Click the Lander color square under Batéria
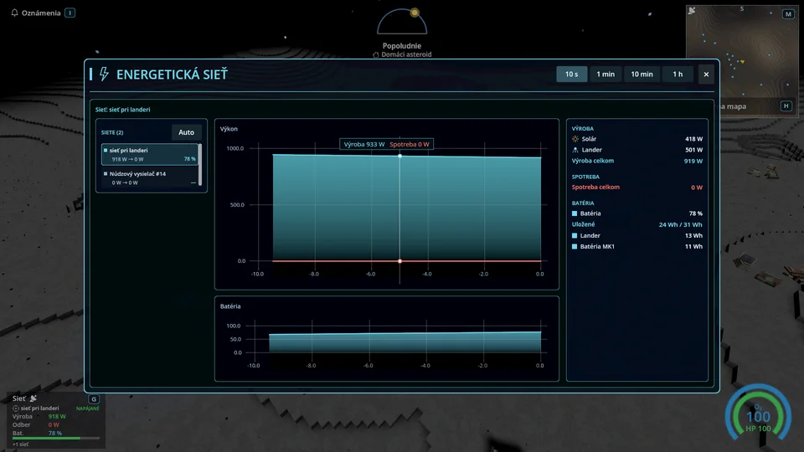Viewport: 804px width, 452px height. click(575, 236)
